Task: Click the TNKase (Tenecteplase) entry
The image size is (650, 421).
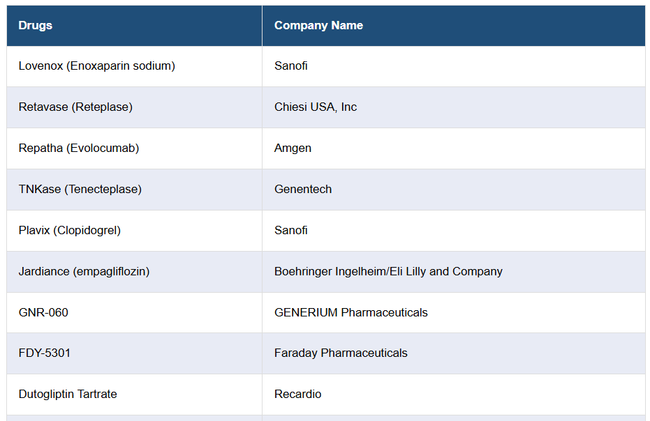Action: 80,189
